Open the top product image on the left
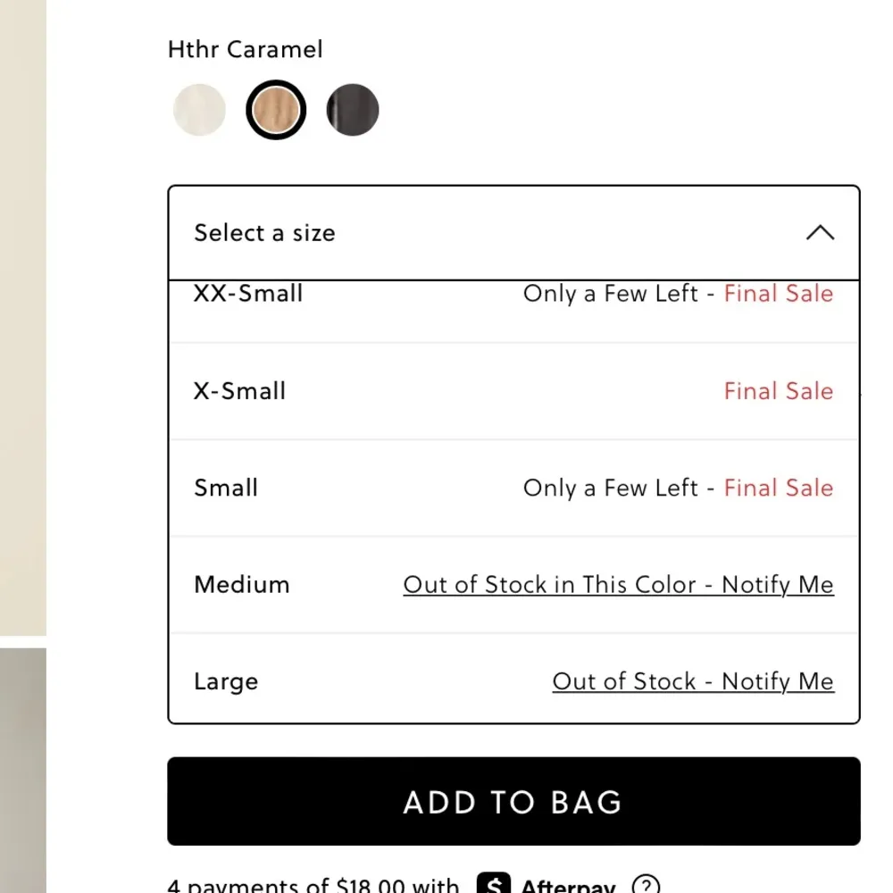This screenshot has height=893, width=893. [22, 313]
